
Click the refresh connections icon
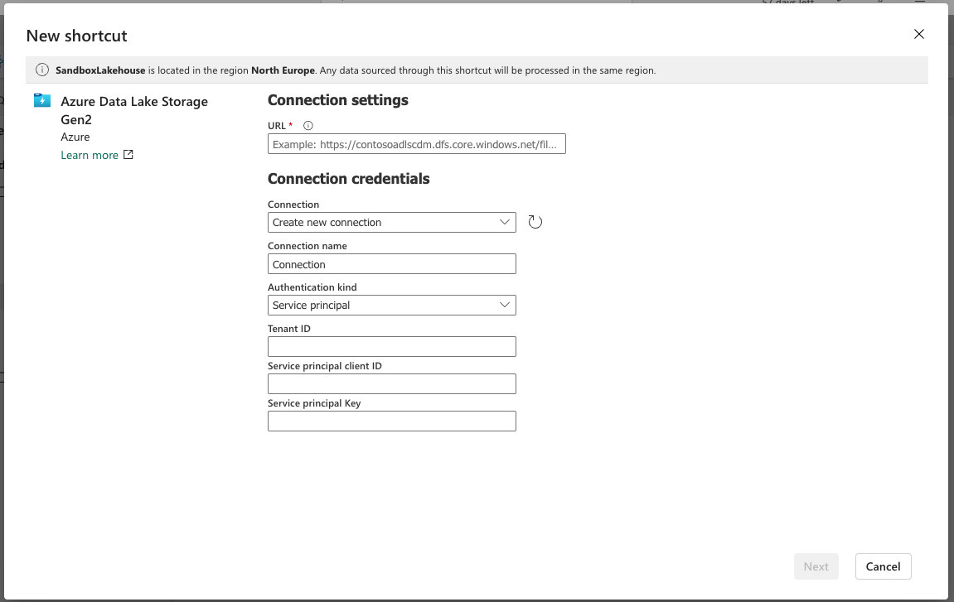coord(535,222)
